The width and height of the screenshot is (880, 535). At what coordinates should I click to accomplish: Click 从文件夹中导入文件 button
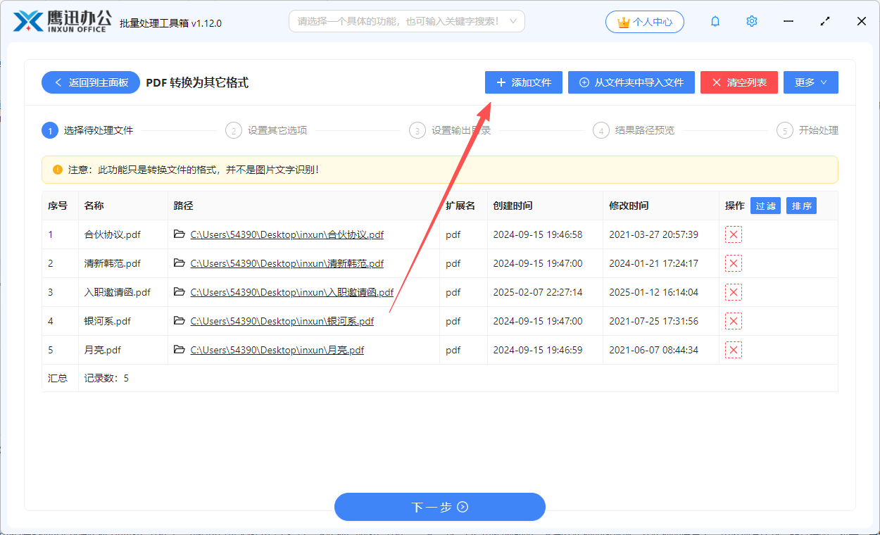(631, 82)
